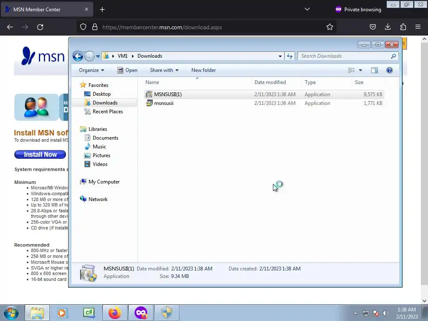Bookmark this page with the star icon
This screenshot has height=321, width=428.
330,27
